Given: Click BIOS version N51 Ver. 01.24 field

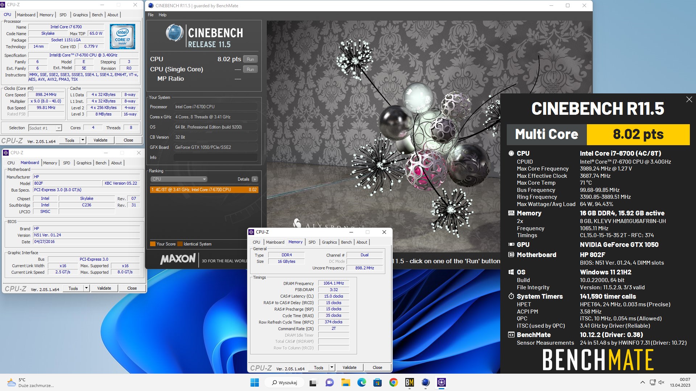Looking at the screenshot, I should point(86,235).
